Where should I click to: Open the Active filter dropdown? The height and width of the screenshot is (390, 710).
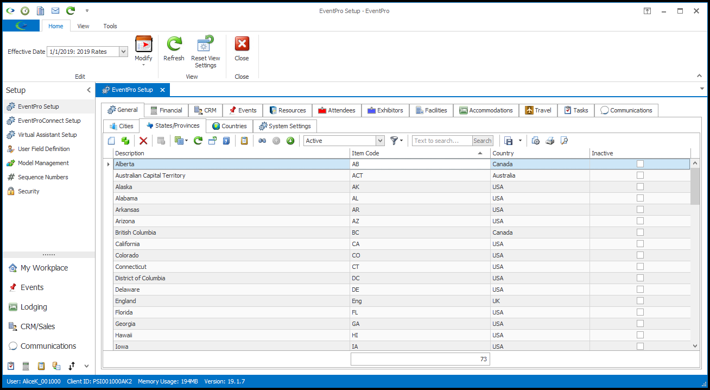tap(380, 141)
